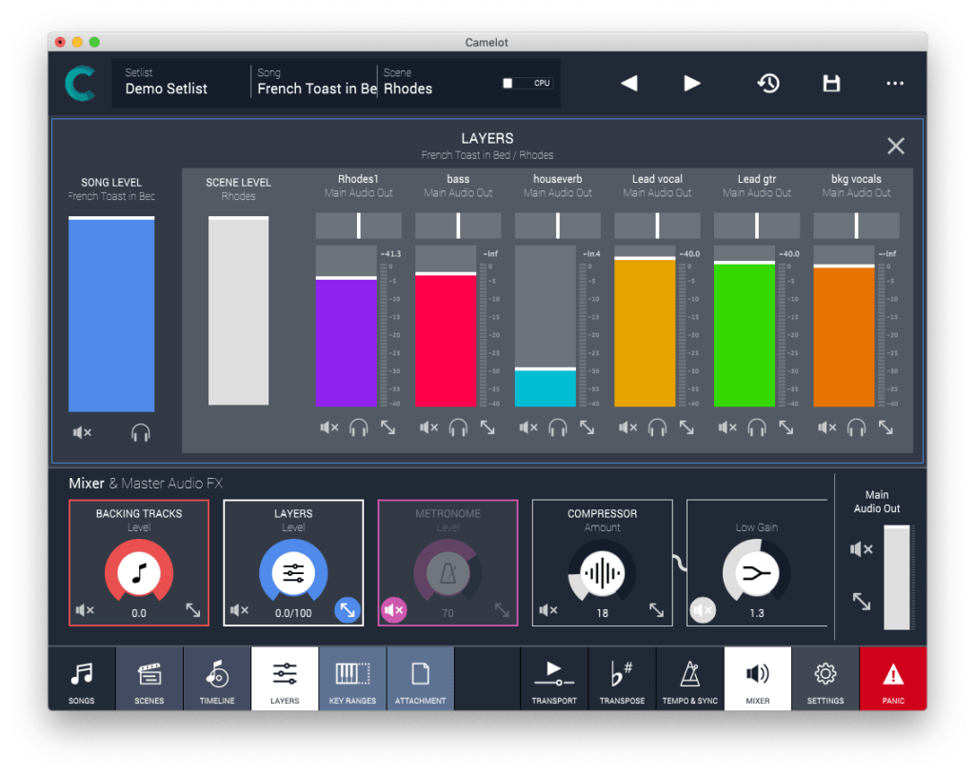Open the Timeline panel
The height and width of the screenshot is (774, 975).
pos(216,678)
